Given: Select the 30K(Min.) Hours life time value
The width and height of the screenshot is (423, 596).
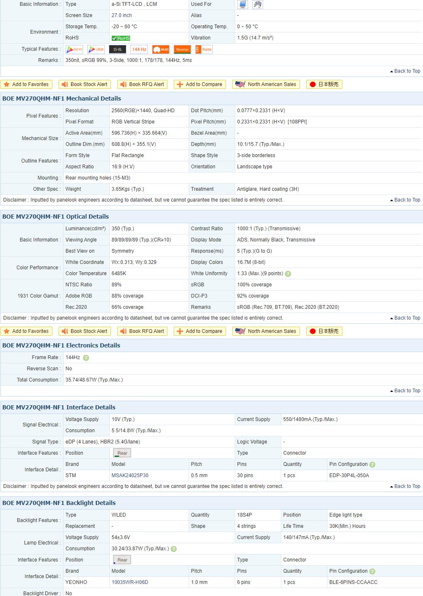Looking at the screenshot, I should [x=347, y=526].
